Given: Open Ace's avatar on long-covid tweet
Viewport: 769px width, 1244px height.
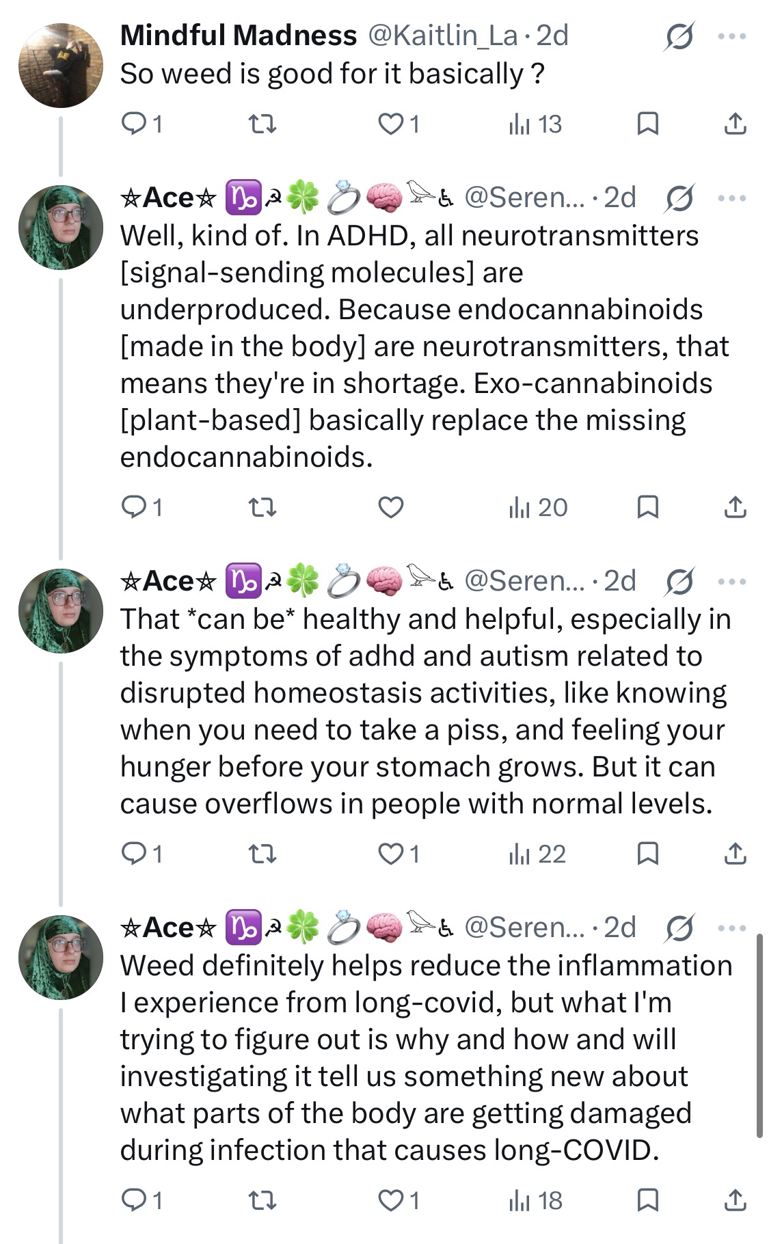Looking at the screenshot, I should click(x=60, y=958).
